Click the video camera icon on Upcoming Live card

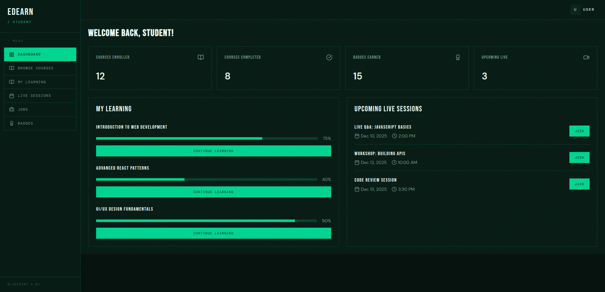(x=586, y=57)
